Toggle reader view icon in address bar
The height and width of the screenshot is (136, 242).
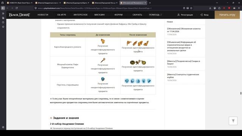coord(184,8)
